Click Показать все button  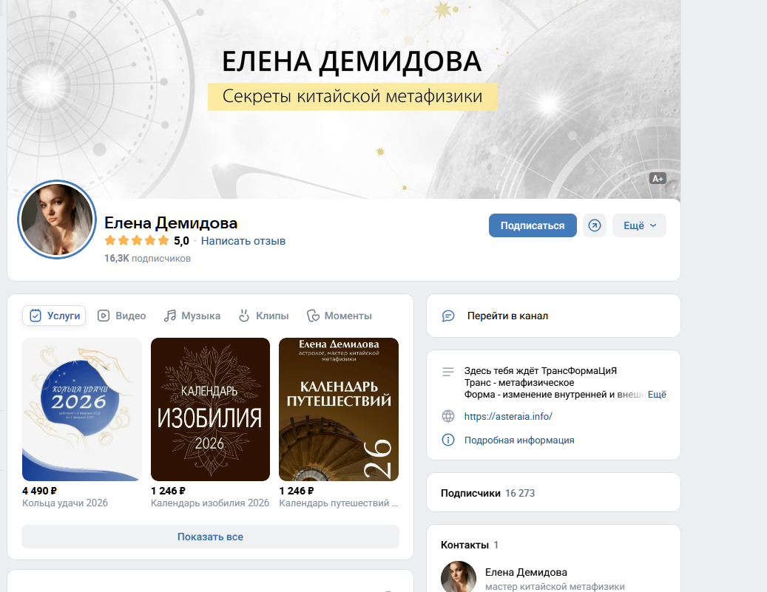click(x=210, y=537)
